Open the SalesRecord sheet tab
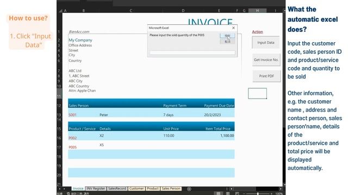The image size is (348, 195). 117,188
